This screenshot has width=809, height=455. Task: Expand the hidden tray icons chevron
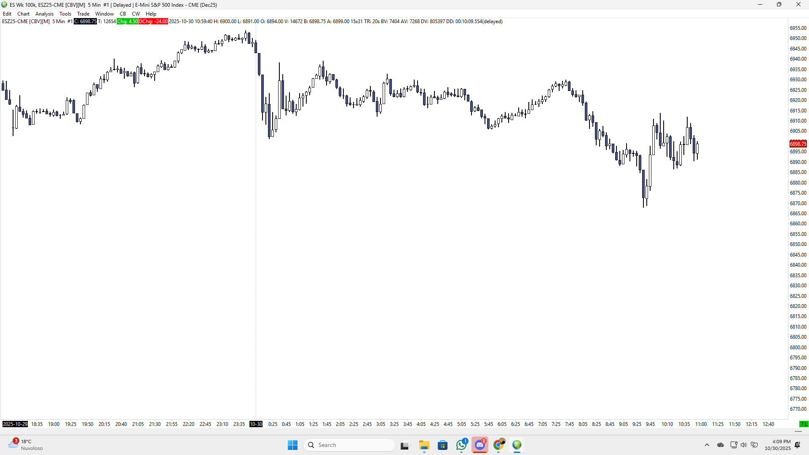(707, 445)
